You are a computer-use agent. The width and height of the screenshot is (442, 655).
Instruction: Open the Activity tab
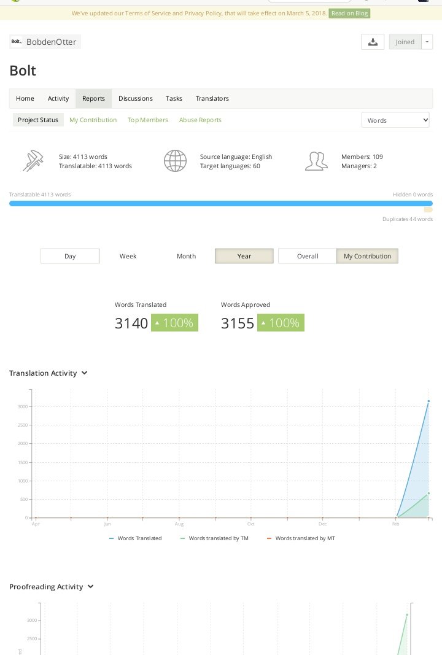click(x=58, y=99)
